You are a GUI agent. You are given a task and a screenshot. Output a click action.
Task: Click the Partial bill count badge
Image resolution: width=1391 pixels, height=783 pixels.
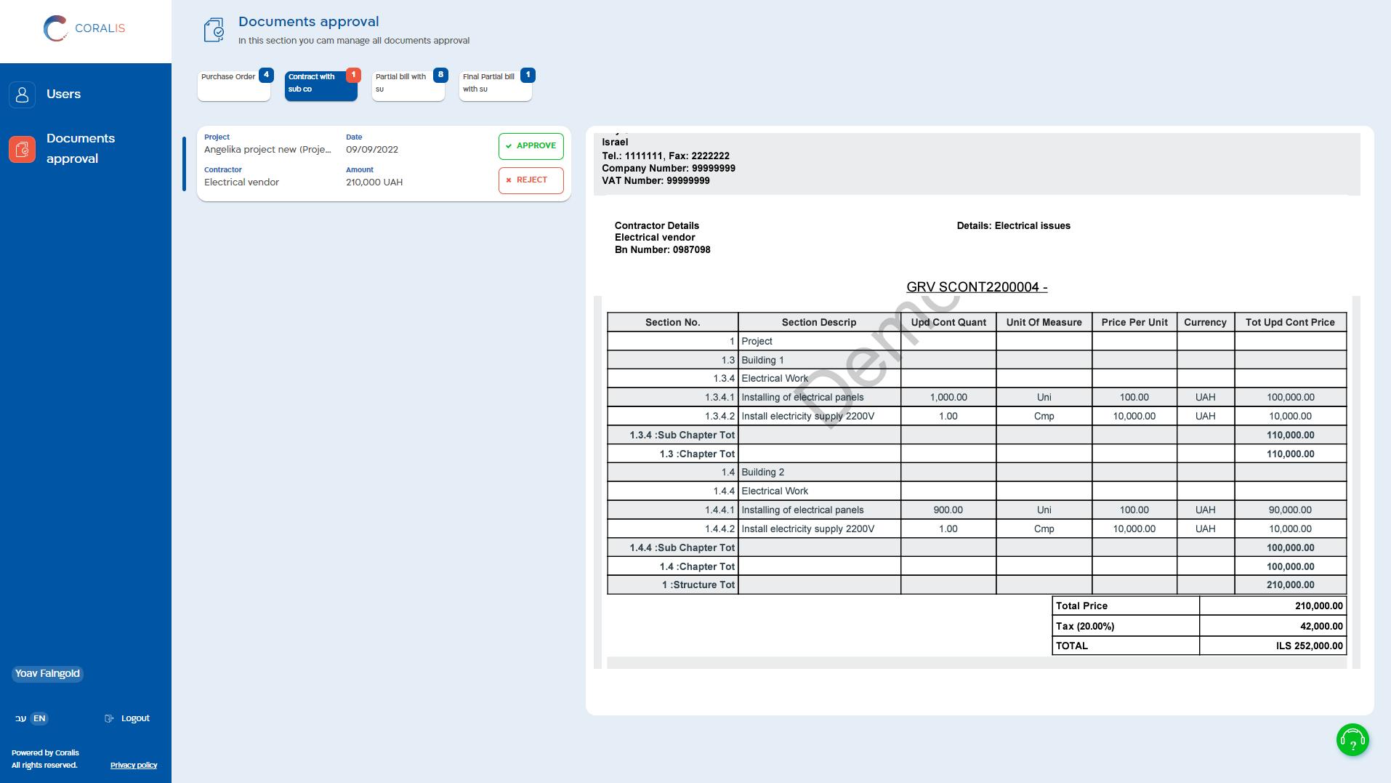click(x=440, y=75)
